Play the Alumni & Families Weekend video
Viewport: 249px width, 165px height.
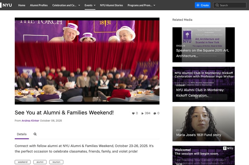(87, 61)
